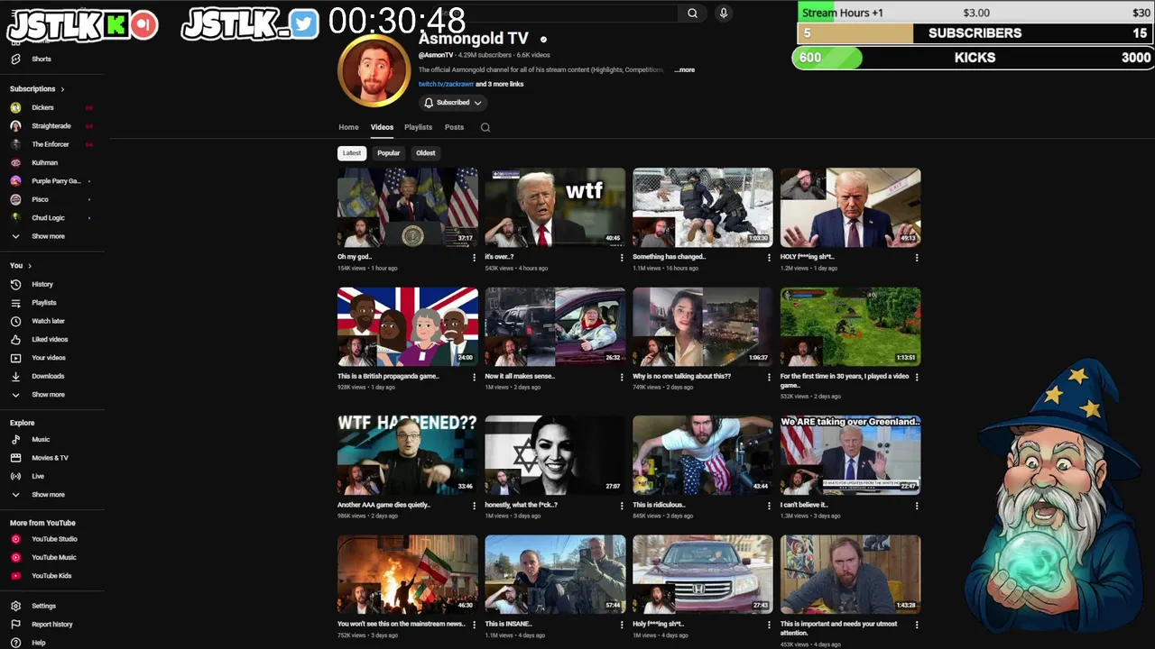Open Watch later list

point(48,321)
